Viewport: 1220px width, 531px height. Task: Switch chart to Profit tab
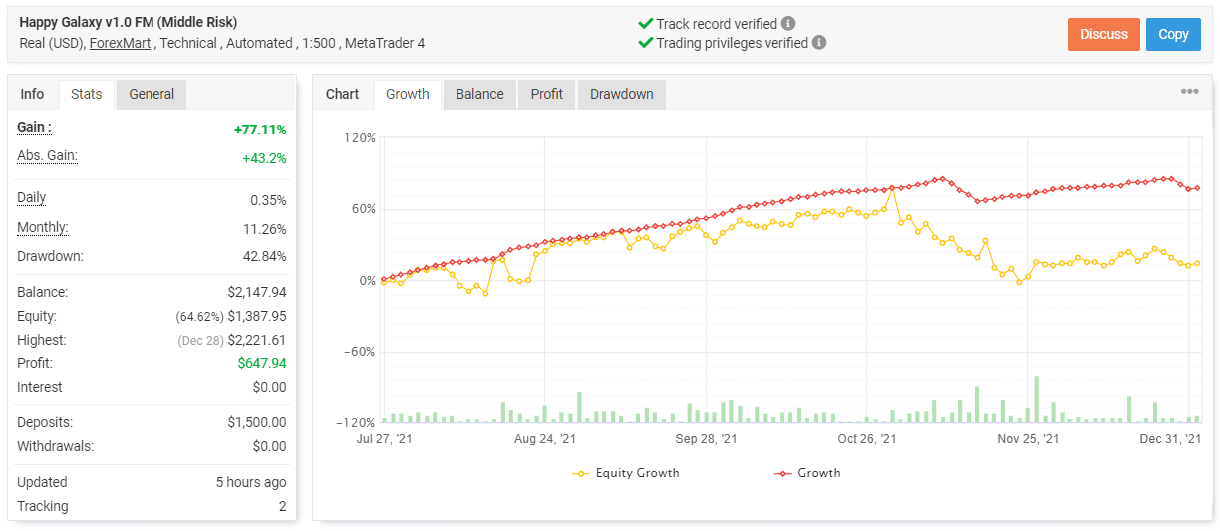pos(546,94)
